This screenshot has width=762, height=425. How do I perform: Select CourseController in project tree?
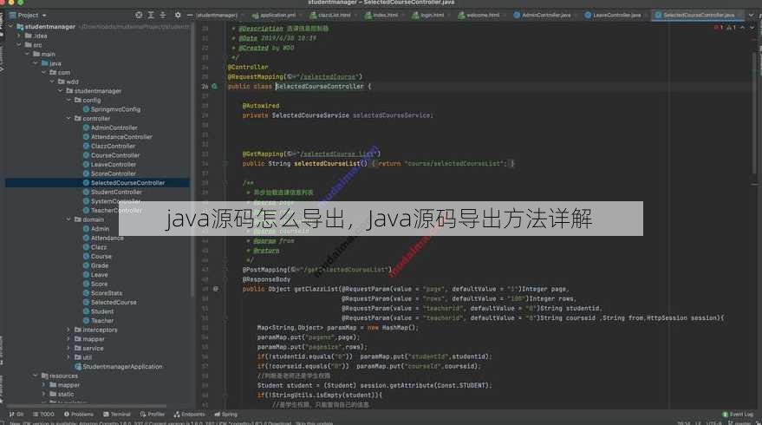pyautogui.click(x=111, y=155)
